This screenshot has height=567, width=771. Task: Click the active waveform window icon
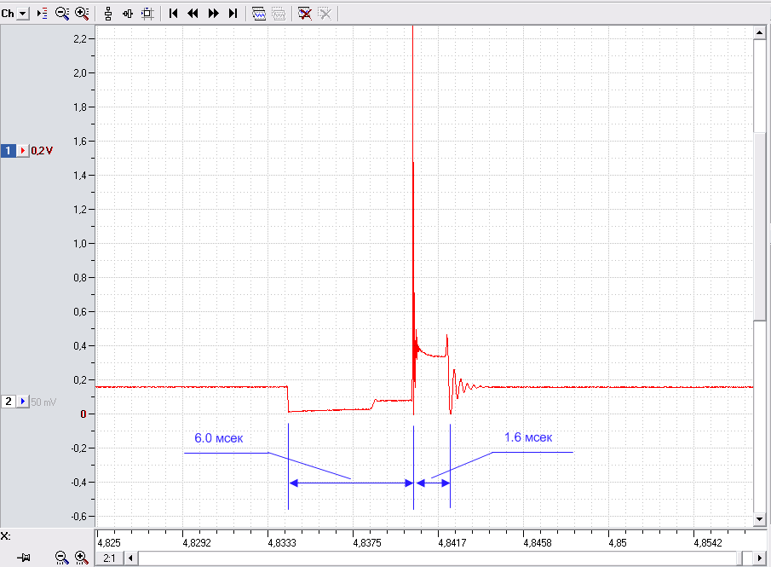(x=259, y=14)
